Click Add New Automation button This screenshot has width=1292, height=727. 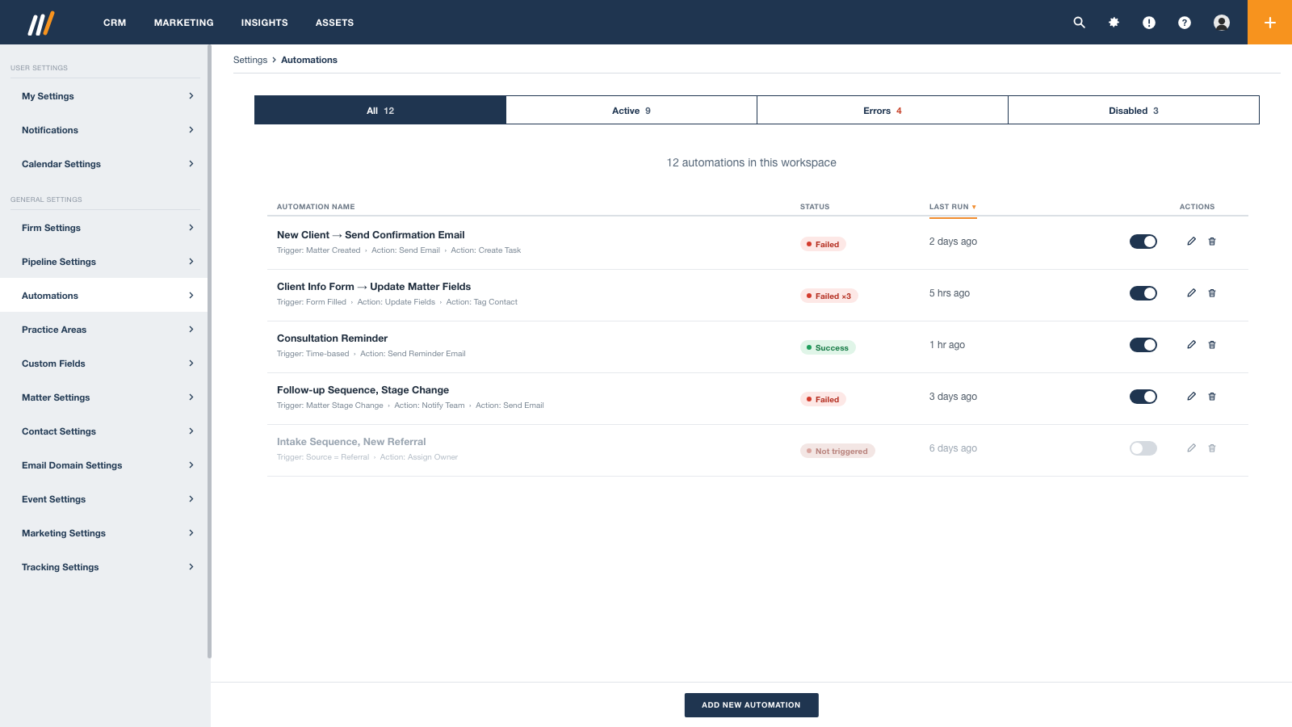[x=752, y=705]
